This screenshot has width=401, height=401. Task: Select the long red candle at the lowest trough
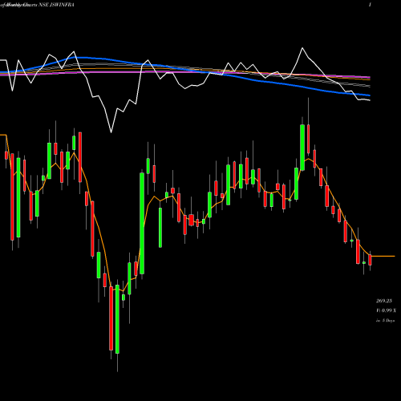coord(111,318)
